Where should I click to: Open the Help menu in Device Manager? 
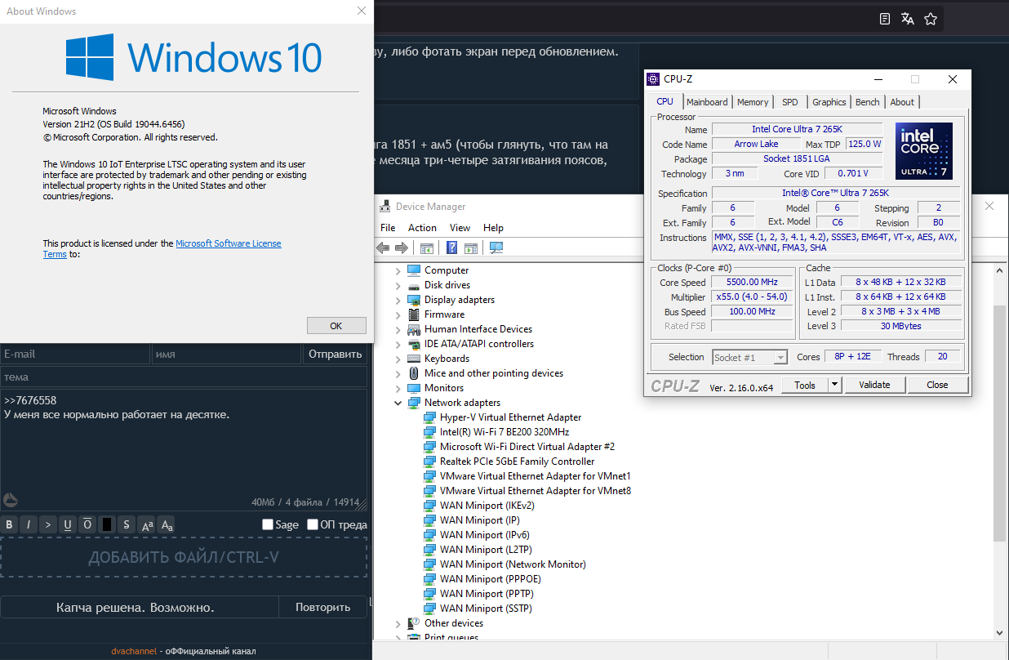pyautogui.click(x=493, y=228)
